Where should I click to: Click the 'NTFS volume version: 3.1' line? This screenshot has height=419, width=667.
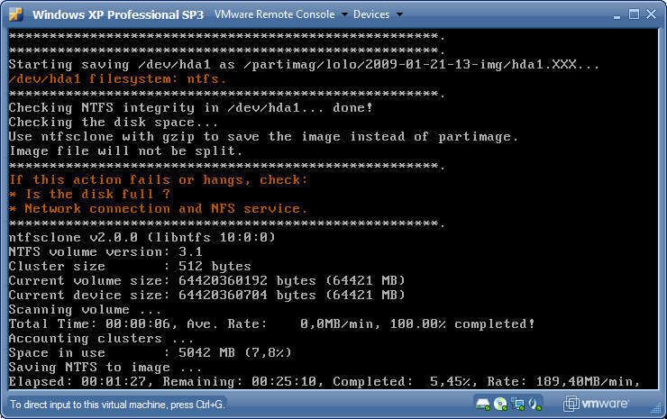click(x=105, y=251)
